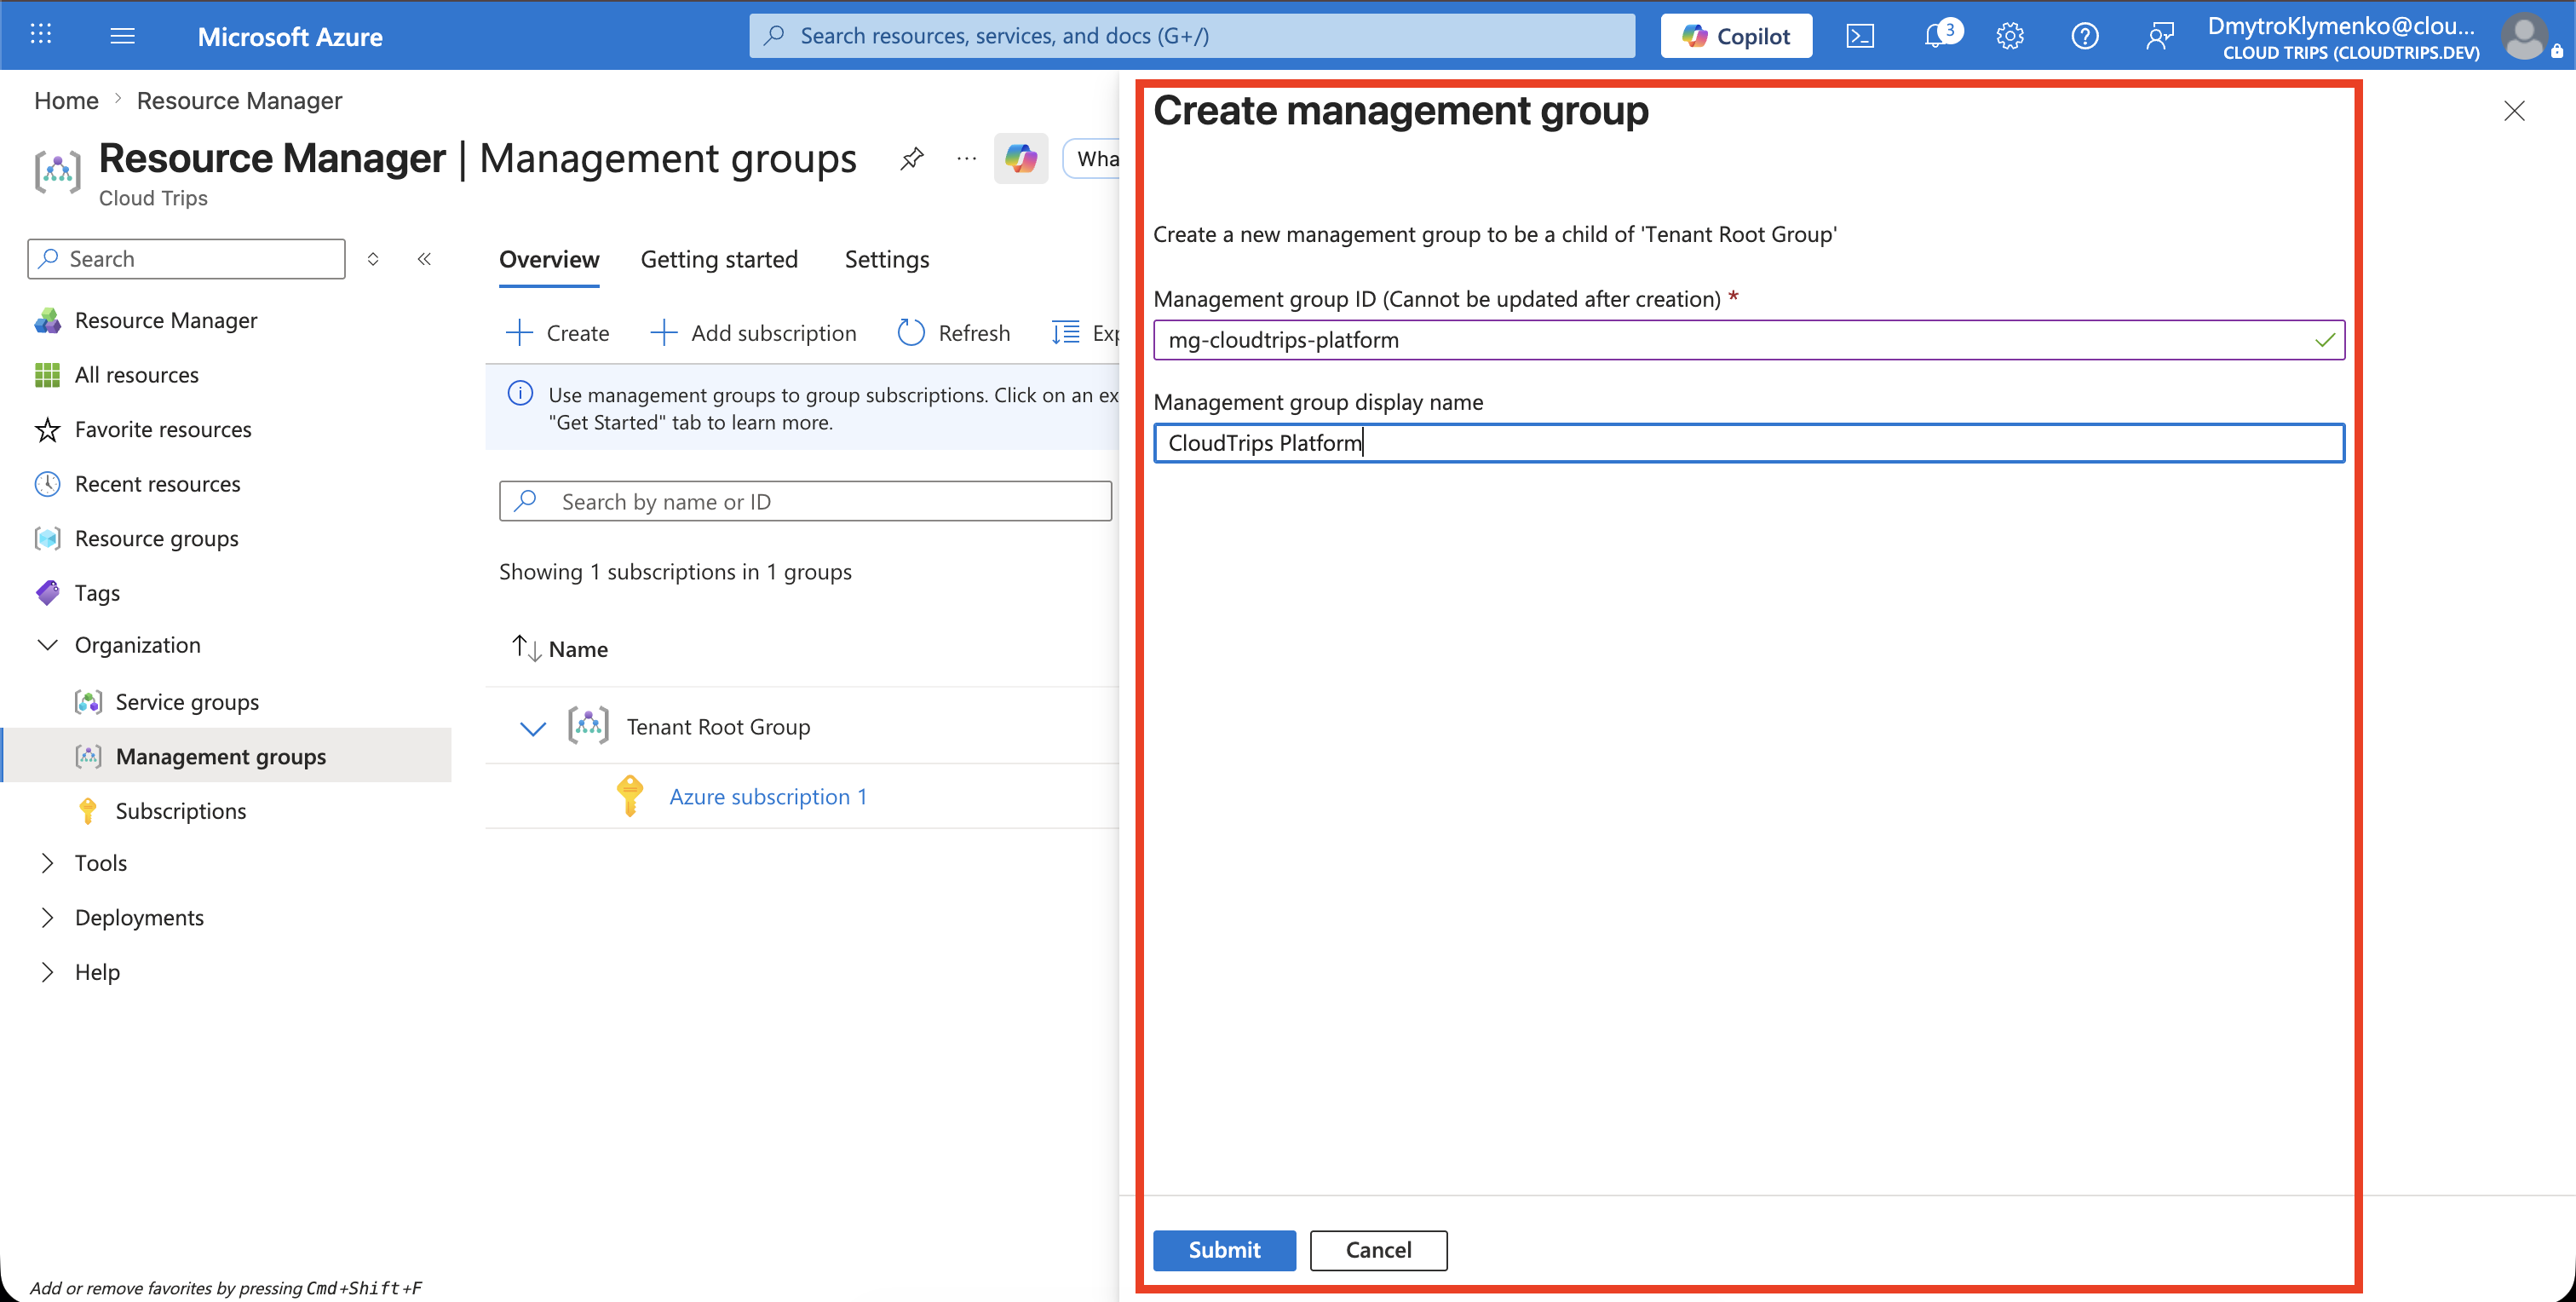Screen dimensions: 2576x1302
Task: Open the help question mark
Action: pyautogui.click(x=2085, y=36)
